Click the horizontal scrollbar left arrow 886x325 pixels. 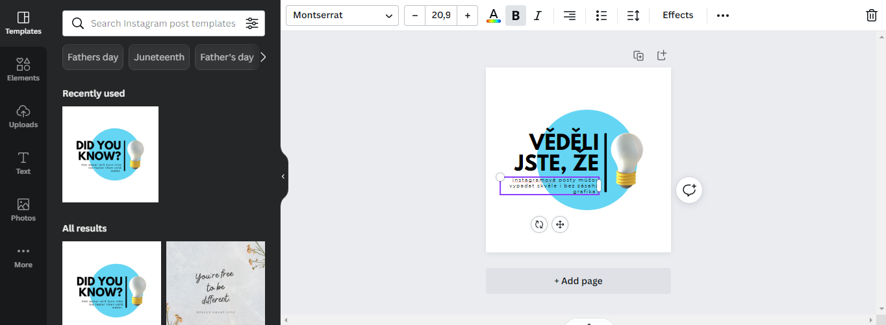pyautogui.click(x=285, y=320)
